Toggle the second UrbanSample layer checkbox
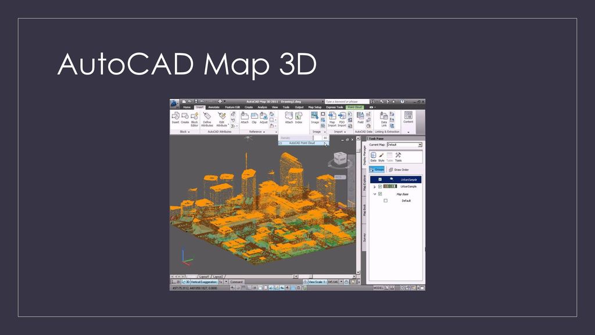Viewport: 595px width, 335px height. pos(380,187)
